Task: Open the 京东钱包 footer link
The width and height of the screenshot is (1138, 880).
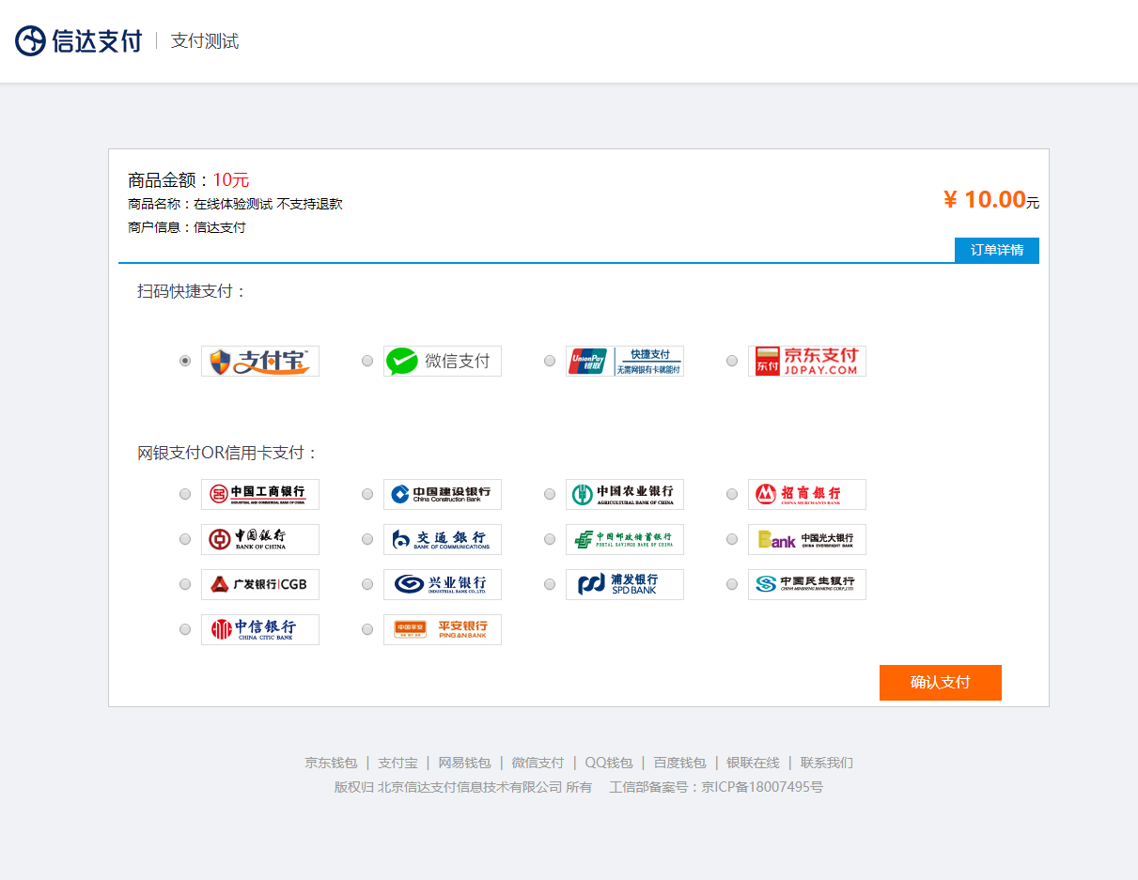Action: tap(331, 763)
